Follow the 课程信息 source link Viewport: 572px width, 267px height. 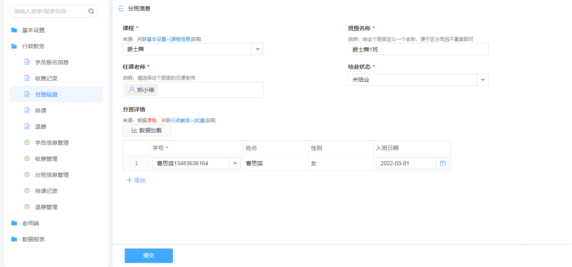pyautogui.click(x=181, y=39)
